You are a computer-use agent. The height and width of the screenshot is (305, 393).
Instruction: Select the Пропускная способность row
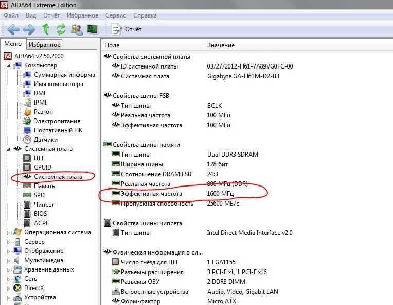(175, 204)
